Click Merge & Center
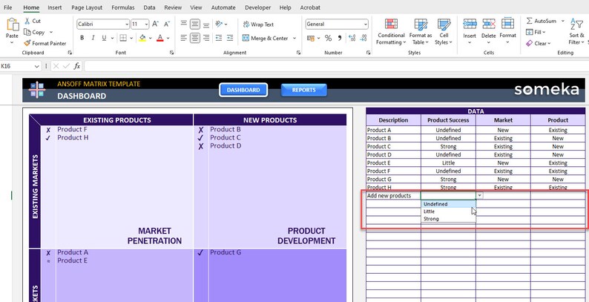 (x=266, y=38)
